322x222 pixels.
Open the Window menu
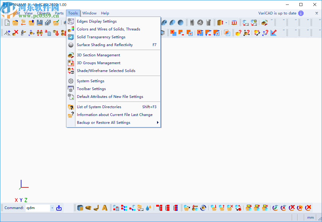[89, 13]
